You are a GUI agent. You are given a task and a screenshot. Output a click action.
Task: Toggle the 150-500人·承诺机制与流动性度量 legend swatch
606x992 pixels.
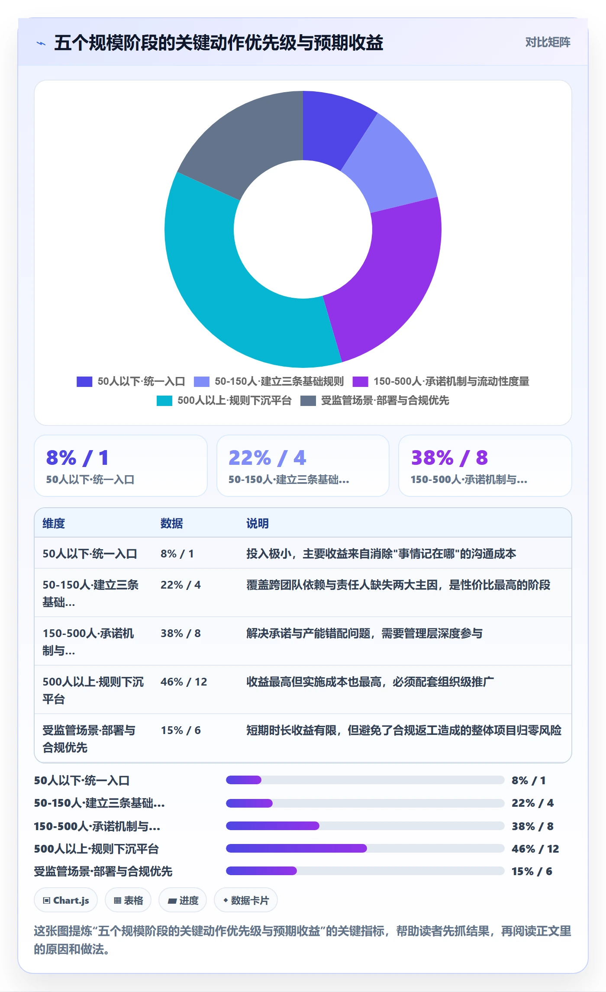coord(361,381)
